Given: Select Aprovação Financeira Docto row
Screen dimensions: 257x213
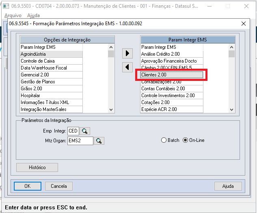Looking at the screenshot, I should coord(172,61).
